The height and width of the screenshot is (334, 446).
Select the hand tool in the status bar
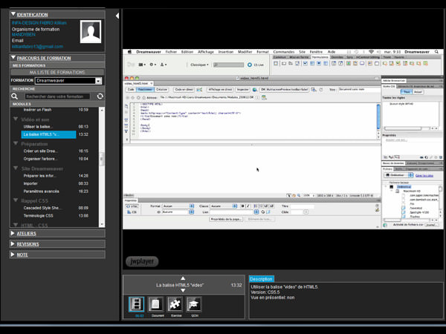tap(294, 195)
